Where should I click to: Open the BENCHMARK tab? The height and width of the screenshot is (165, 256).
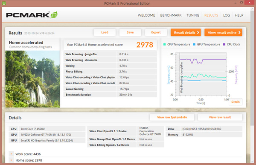click(x=171, y=15)
